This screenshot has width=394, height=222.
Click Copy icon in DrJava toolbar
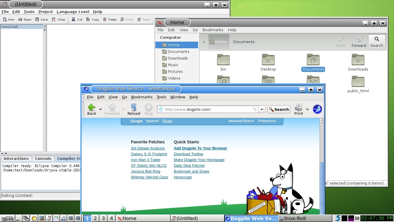point(88,19)
